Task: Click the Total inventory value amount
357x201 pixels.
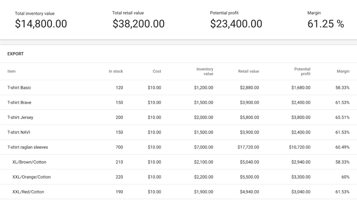Action: 41,24
